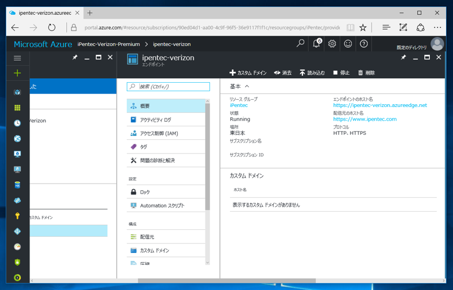This screenshot has height=290, width=453.
Task: Pin the ipentec-verizon blade
Action: point(403,57)
